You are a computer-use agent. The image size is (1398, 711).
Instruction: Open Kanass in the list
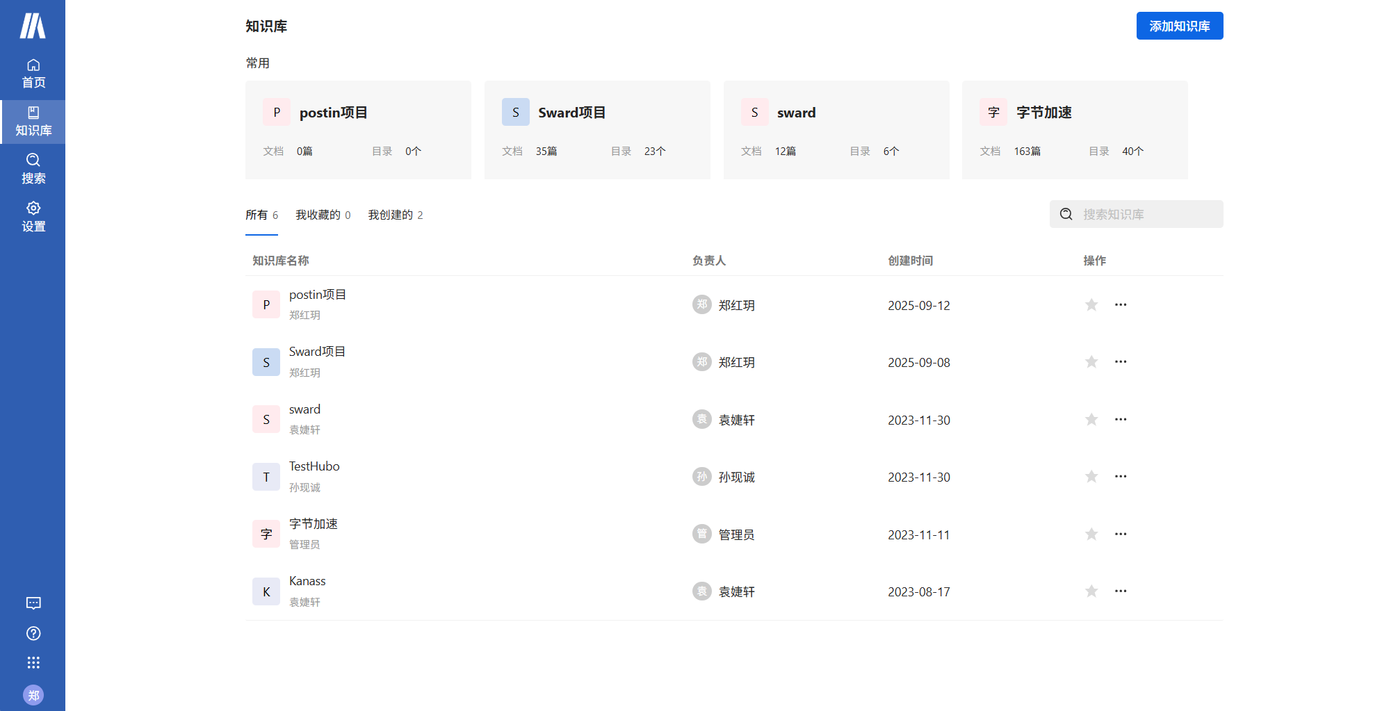coord(307,581)
